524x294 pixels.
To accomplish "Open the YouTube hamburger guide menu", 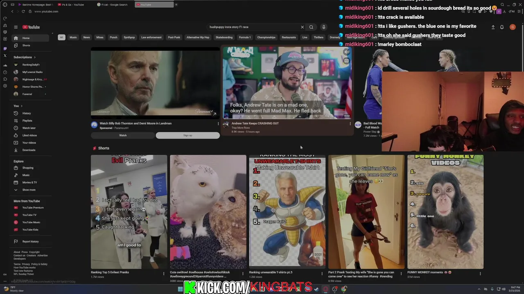I will (x=16, y=27).
